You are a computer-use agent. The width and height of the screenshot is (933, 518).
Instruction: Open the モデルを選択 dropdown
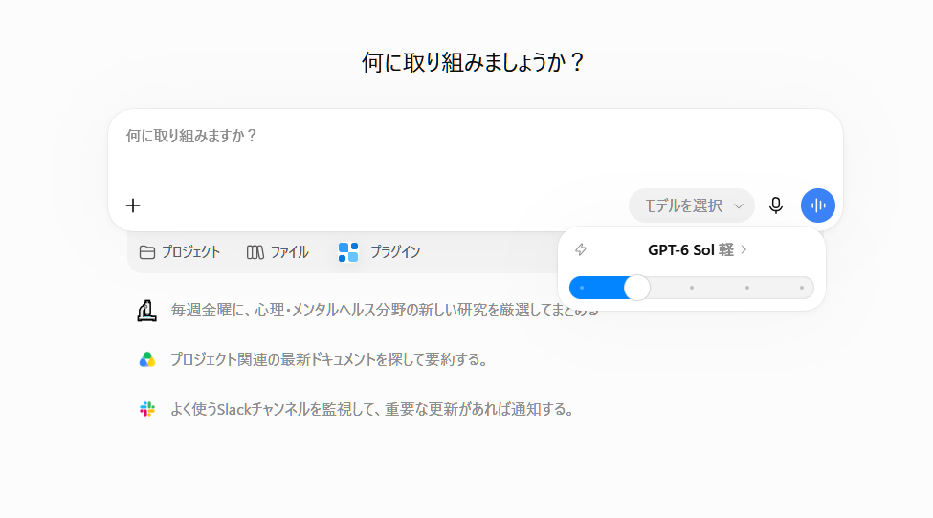[692, 205]
